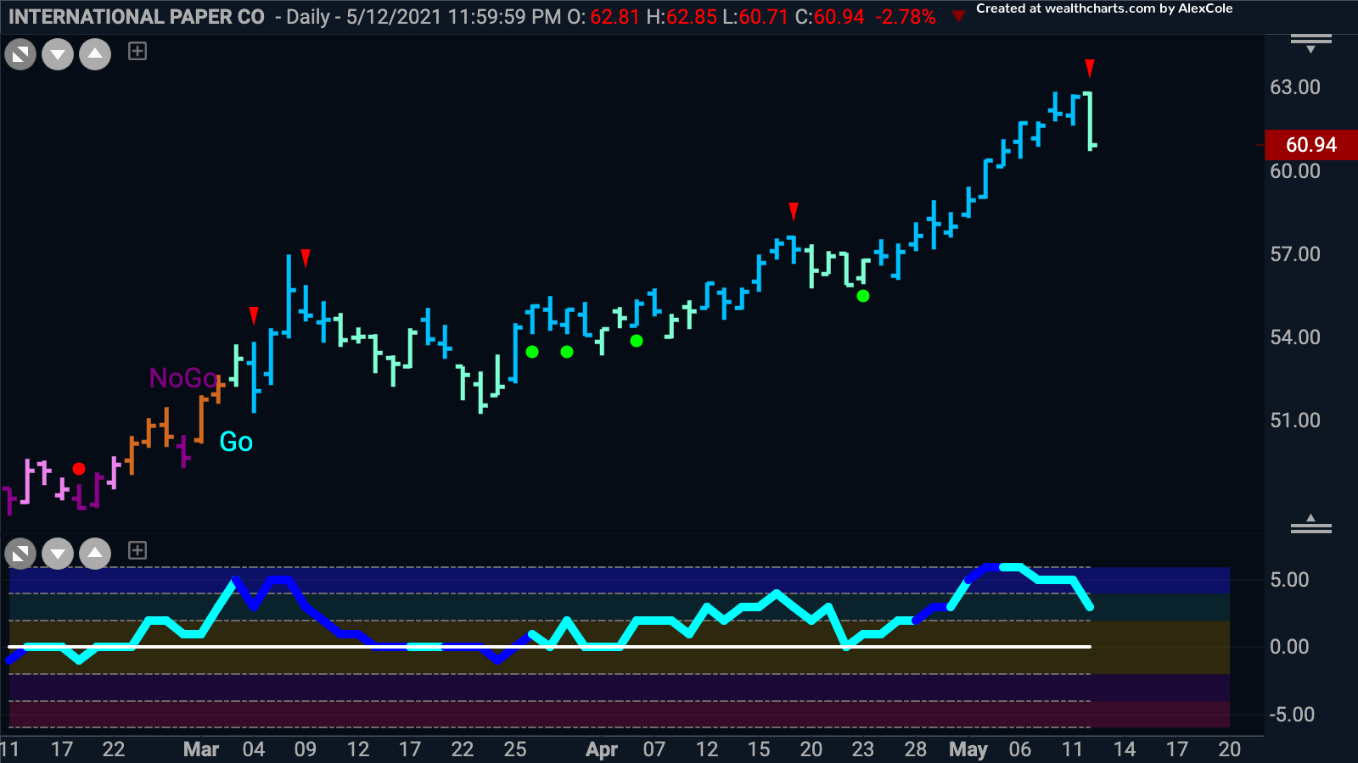
Task: Click the Mar label on date axis
Action: (201, 749)
